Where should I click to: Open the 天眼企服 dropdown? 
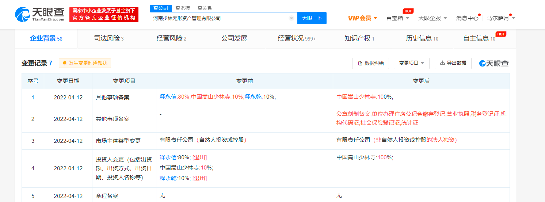coord(432,18)
